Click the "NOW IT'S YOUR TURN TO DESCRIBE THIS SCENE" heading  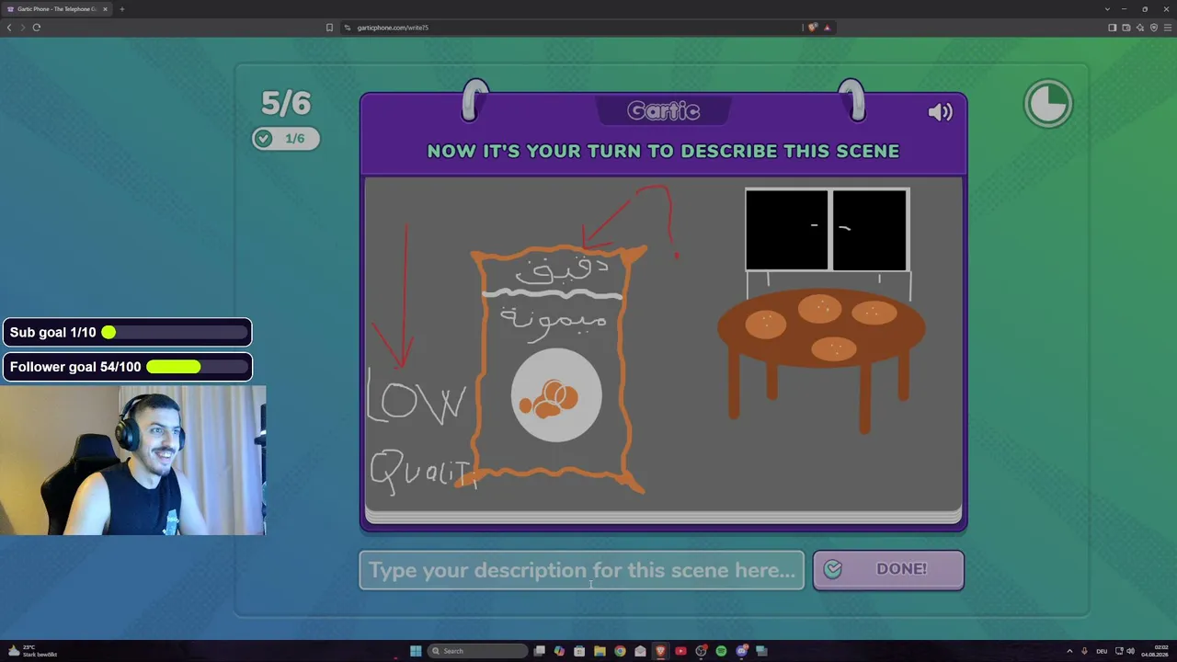coord(663,151)
